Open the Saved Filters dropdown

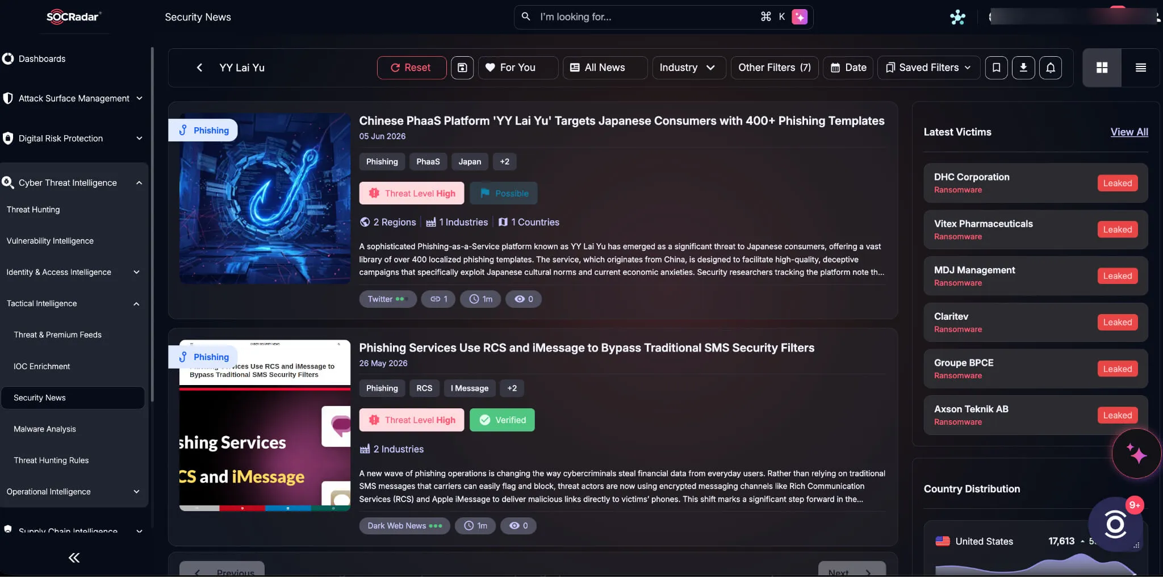tap(928, 68)
